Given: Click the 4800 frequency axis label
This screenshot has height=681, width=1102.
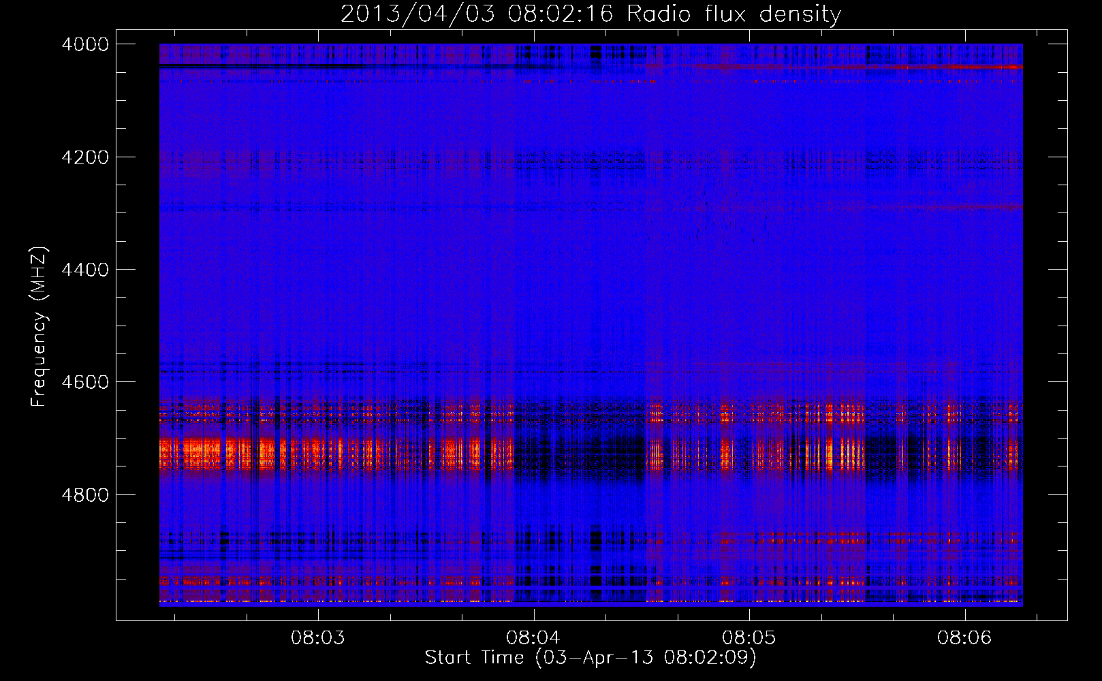Looking at the screenshot, I should point(85,494).
